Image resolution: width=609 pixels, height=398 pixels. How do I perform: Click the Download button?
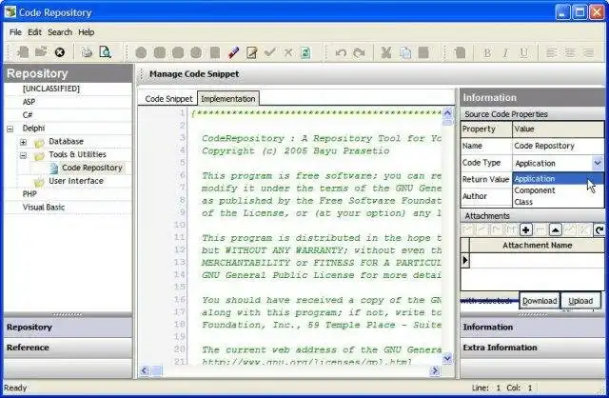[x=540, y=301]
